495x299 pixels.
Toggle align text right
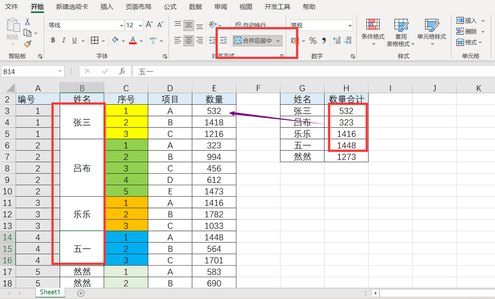[199, 40]
